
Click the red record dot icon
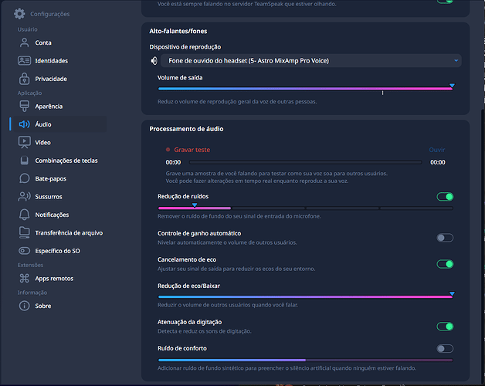[168, 150]
